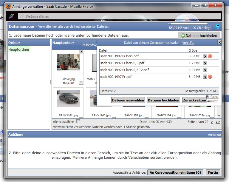Open the Von URL upload link
The image size is (229, 182).
[188, 43]
